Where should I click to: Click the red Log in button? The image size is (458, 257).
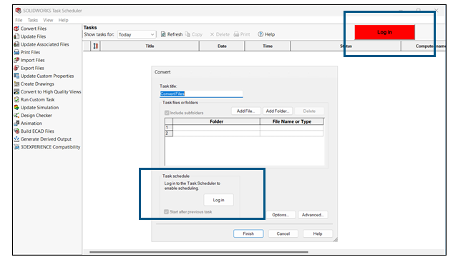(x=385, y=32)
